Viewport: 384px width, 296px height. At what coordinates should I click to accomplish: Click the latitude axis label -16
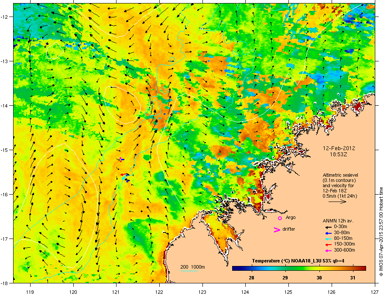[5, 195]
